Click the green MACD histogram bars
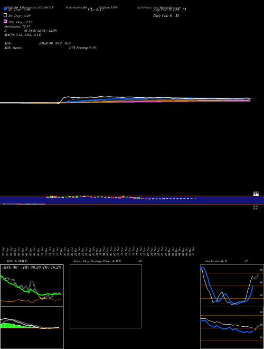 10,326
